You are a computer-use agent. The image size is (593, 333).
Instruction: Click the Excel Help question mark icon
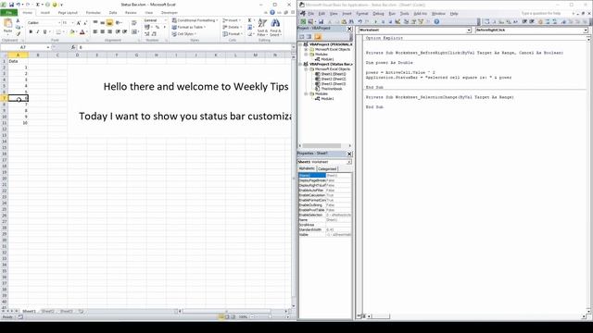tap(271, 12)
